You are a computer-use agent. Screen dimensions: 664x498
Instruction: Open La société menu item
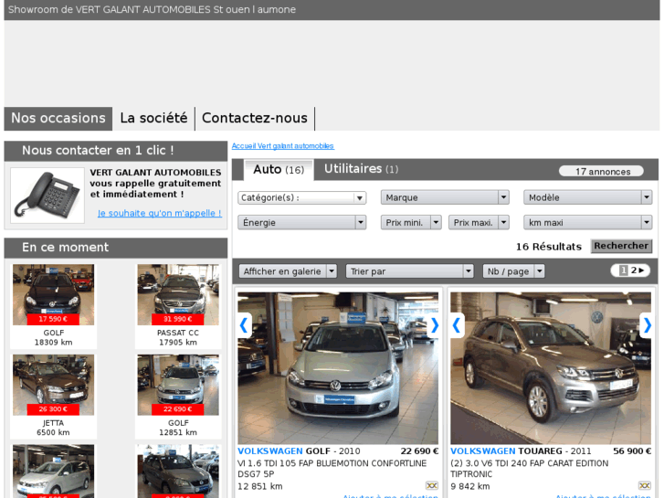pos(153,118)
